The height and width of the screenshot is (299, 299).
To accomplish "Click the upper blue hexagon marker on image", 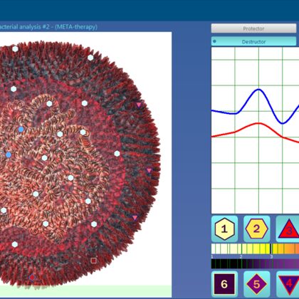I will [x=21, y=130].
